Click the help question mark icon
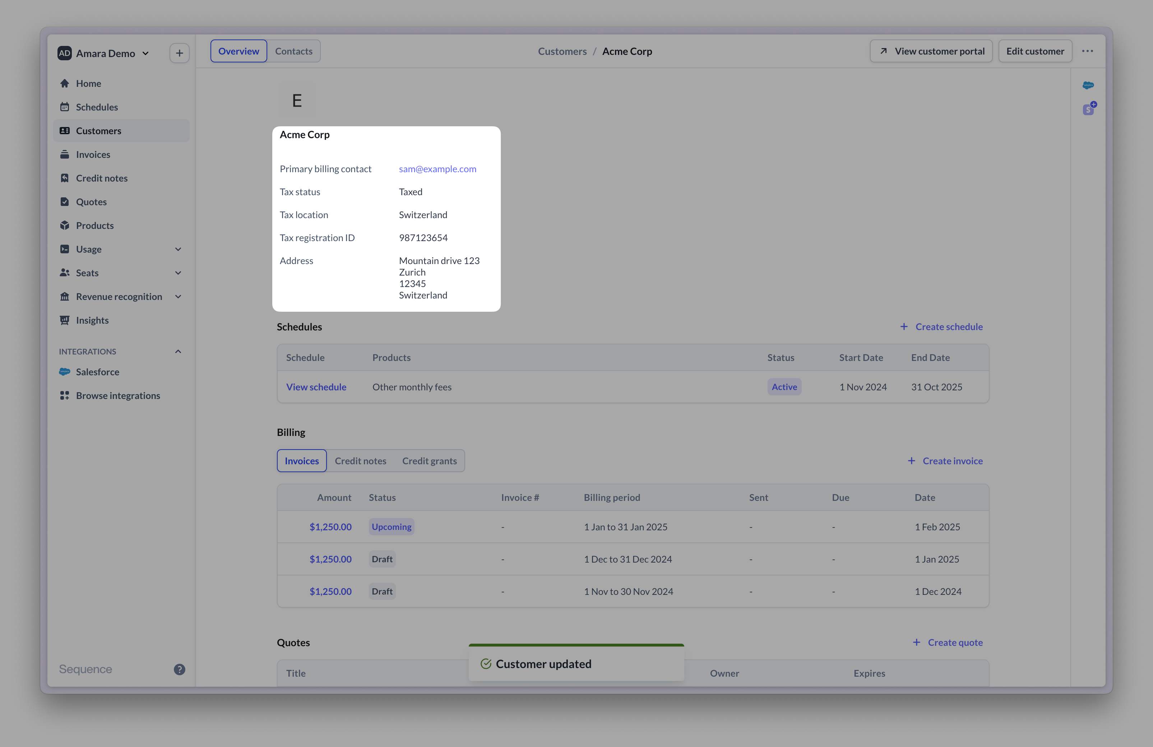 [179, 669]
